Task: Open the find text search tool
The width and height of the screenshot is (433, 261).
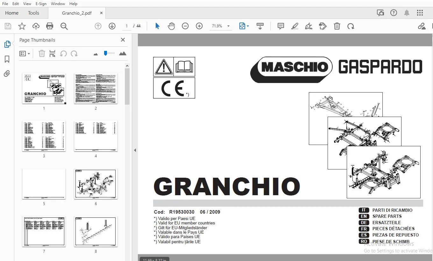Action: pyautogui.click(x=64, y=26)
